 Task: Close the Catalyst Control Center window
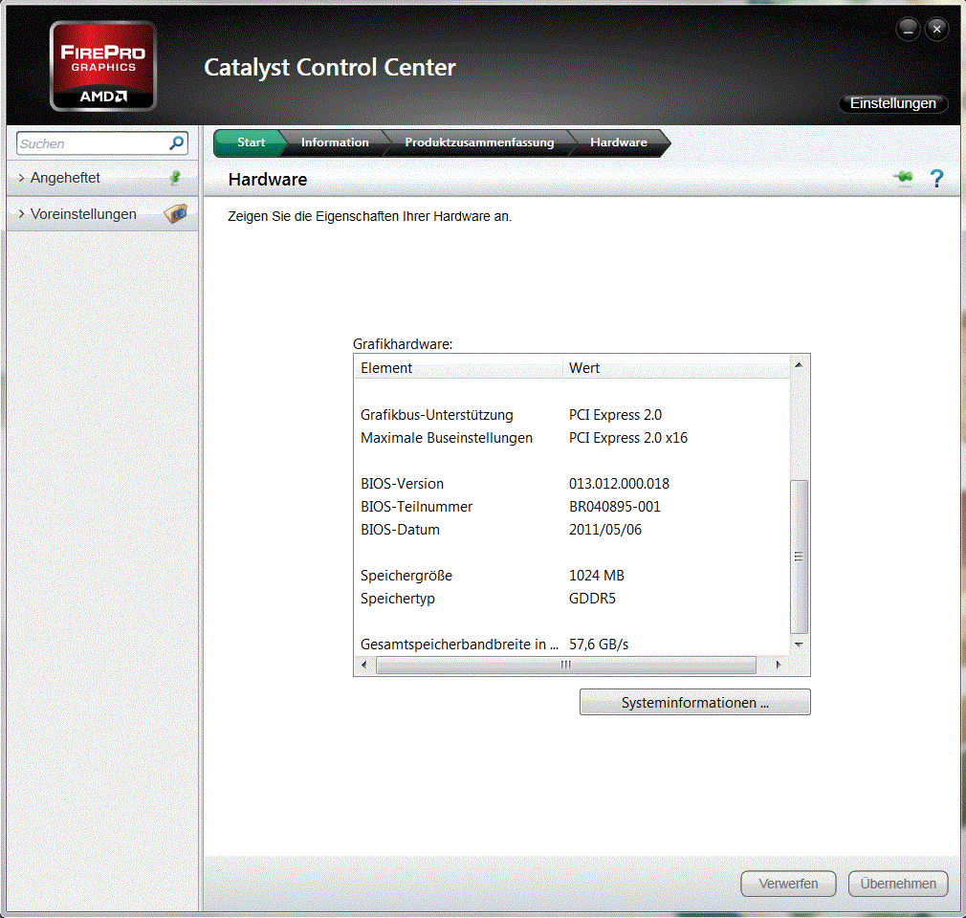pyautogui.click(x=936, y=29)
